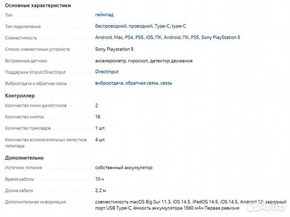
Task: Click the 'Основные характеристики' heading
Action: click(38, 6)
